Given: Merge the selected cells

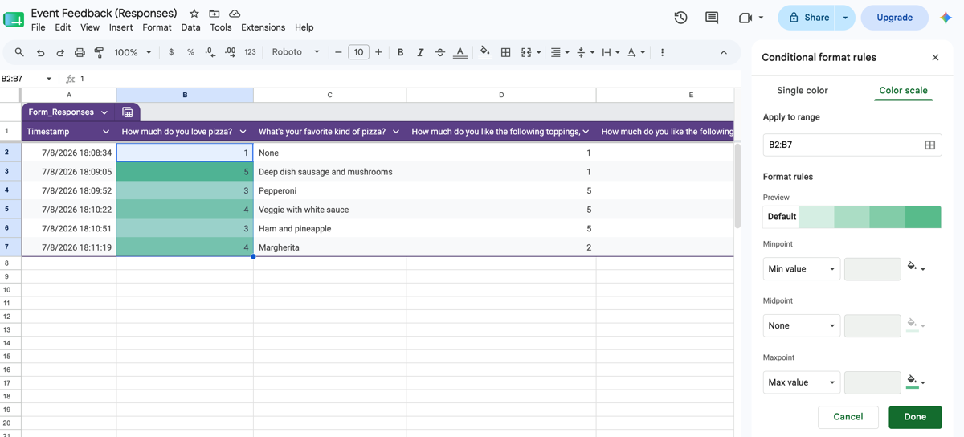Looking at the screenshot, I should [526, 52].
